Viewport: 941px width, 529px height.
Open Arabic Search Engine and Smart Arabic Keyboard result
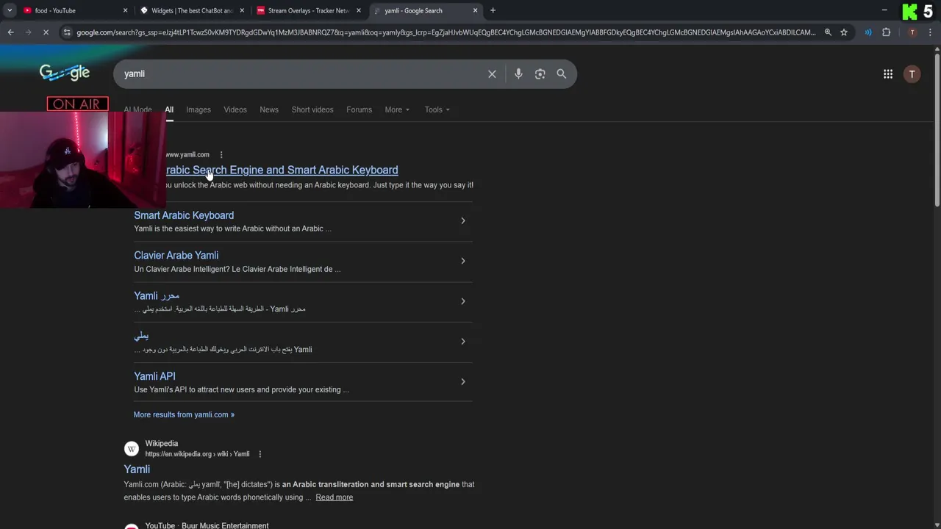coord(282,170)
